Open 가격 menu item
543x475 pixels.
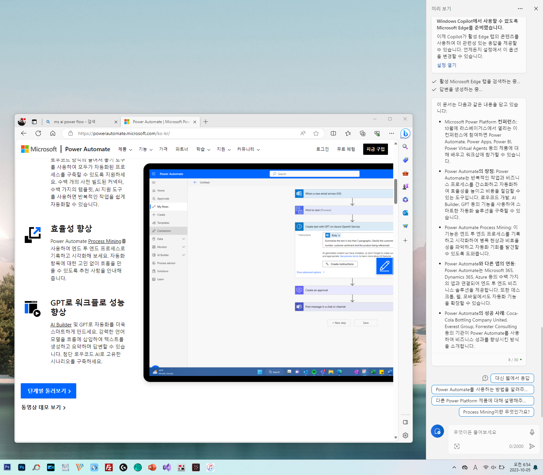point(163,149)
